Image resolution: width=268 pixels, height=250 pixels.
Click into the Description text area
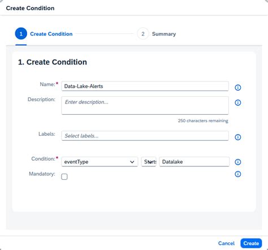point(145,105)
